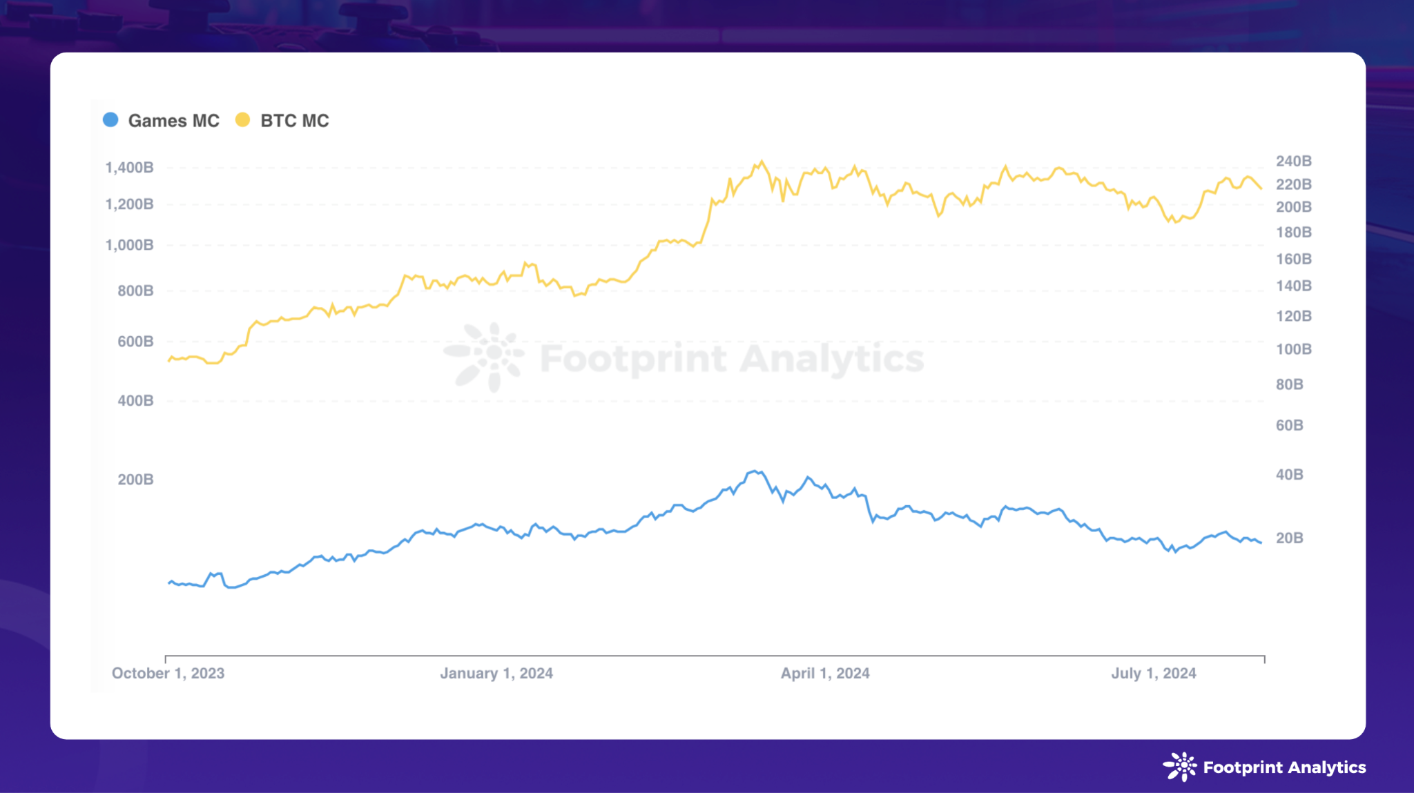Click the blue Games MC legend dot

(x=110, y=120)
